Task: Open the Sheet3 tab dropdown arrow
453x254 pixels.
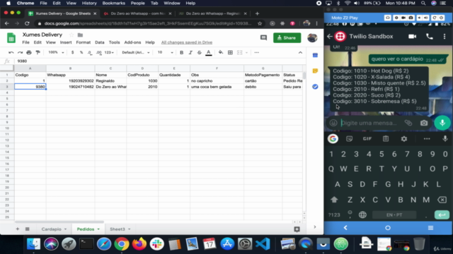Action: click(x=129, y=229)
